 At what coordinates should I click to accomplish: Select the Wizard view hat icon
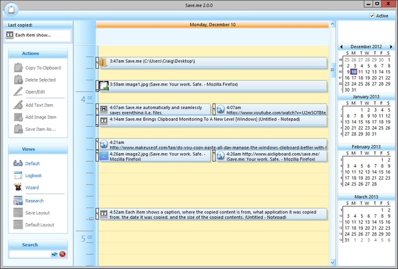[x=18, y=187]
